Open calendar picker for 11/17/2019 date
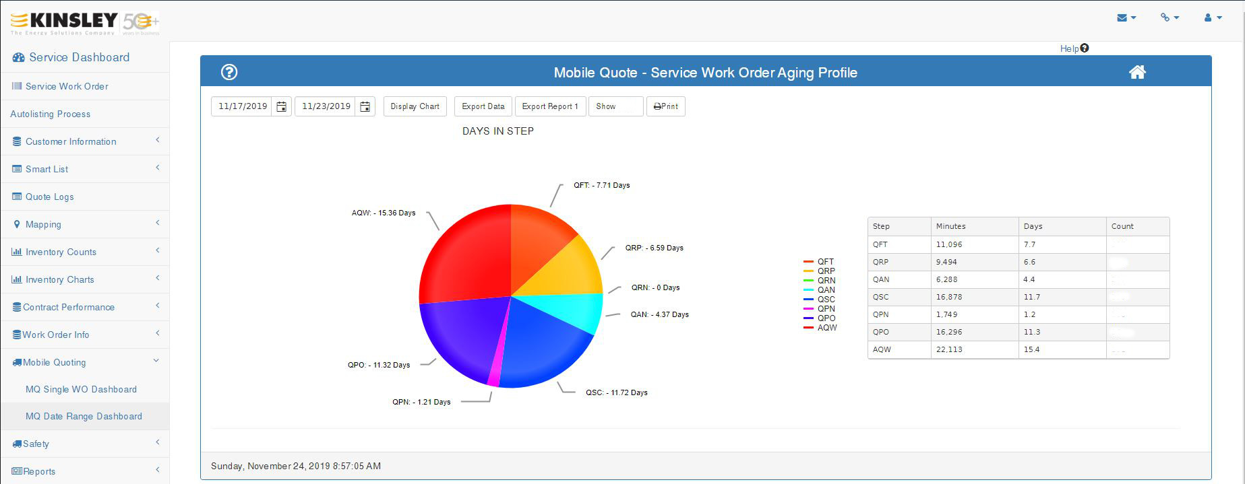The width and height of the screenshot is (1245, 484). pyautogui.click(x=282, y=106)
